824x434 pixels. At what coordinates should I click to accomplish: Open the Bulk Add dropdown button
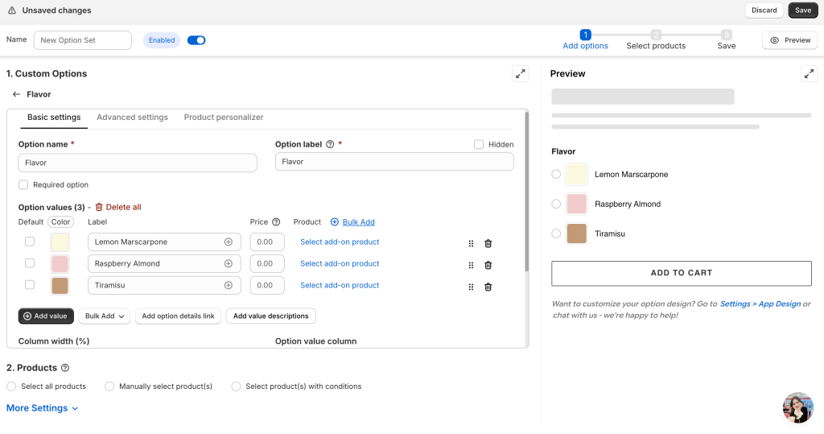point(105,316)
